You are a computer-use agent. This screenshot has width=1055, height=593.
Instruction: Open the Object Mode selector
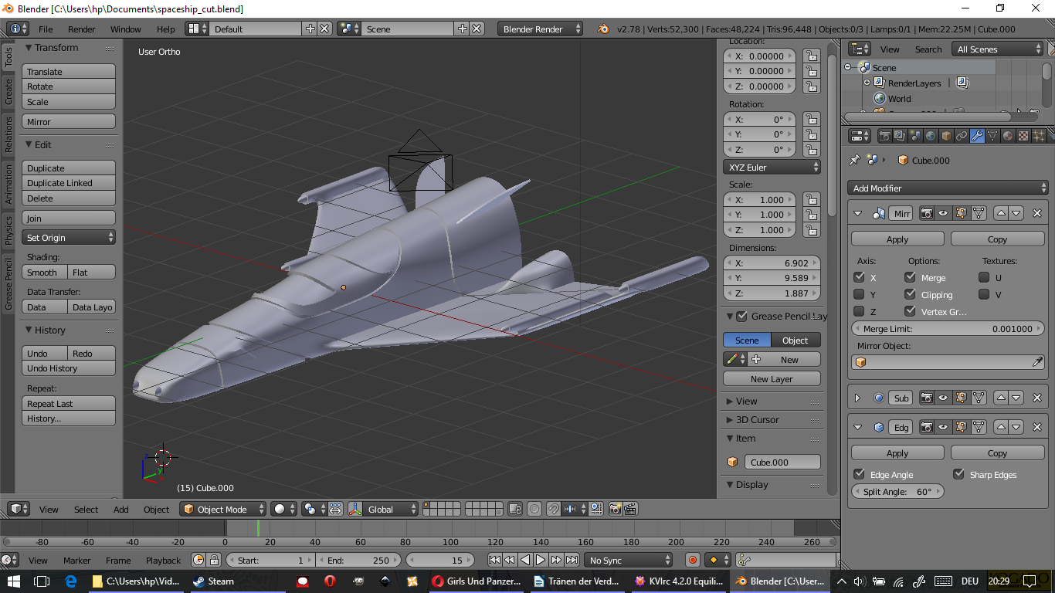coord(223,510)
